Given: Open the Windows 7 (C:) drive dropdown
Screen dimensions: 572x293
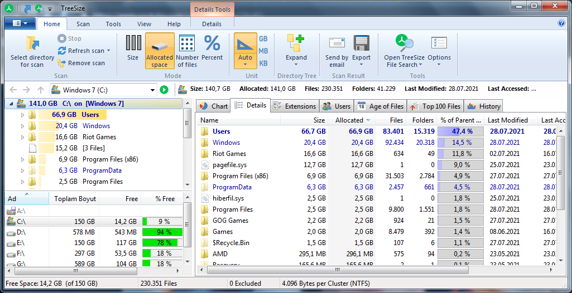Looking at the screenshot, I should click(x=152, y=90).
